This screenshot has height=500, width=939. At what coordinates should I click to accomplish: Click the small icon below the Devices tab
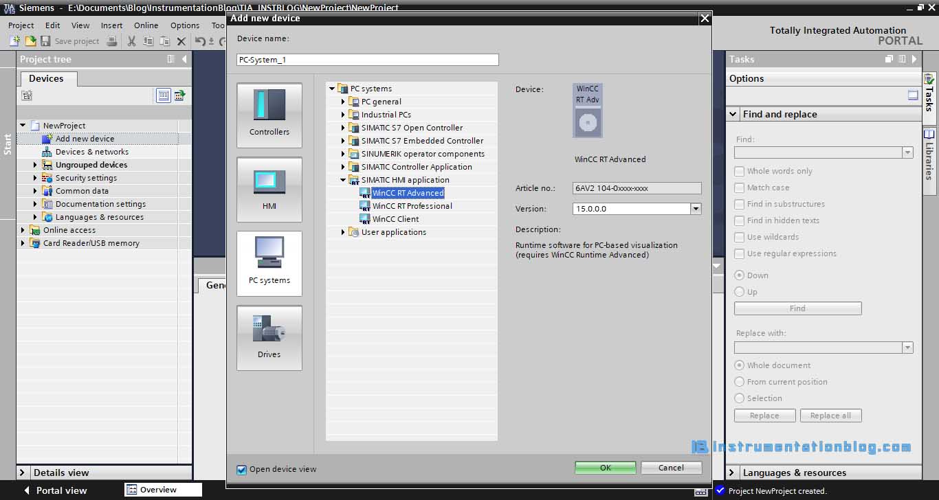pos(27,95)
